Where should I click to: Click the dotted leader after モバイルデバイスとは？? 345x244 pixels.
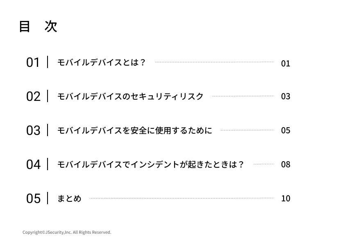(x=214, y=62)
